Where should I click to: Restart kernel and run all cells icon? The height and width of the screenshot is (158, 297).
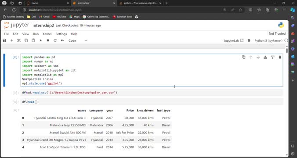(x=62, y=40)
